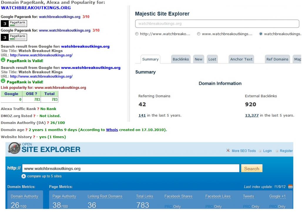
Task: Click the Login link
Action: (268, 151)
